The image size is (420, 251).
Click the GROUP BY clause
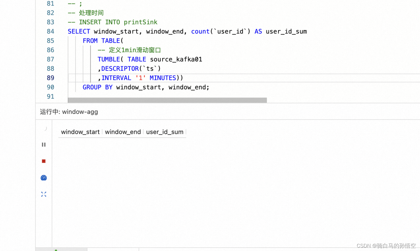[97, 87]
